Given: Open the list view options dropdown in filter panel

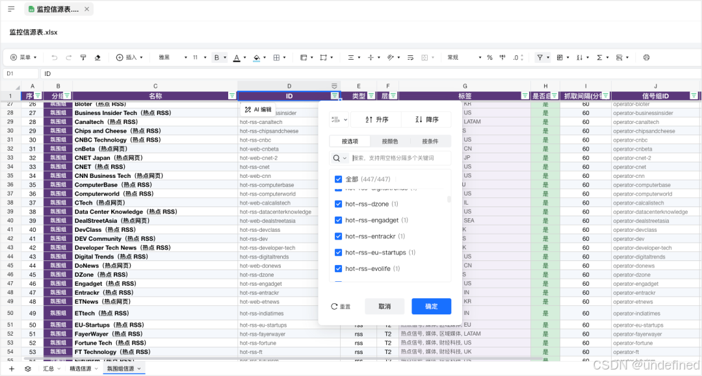Looking at the screenshot, I should point(339,119).
